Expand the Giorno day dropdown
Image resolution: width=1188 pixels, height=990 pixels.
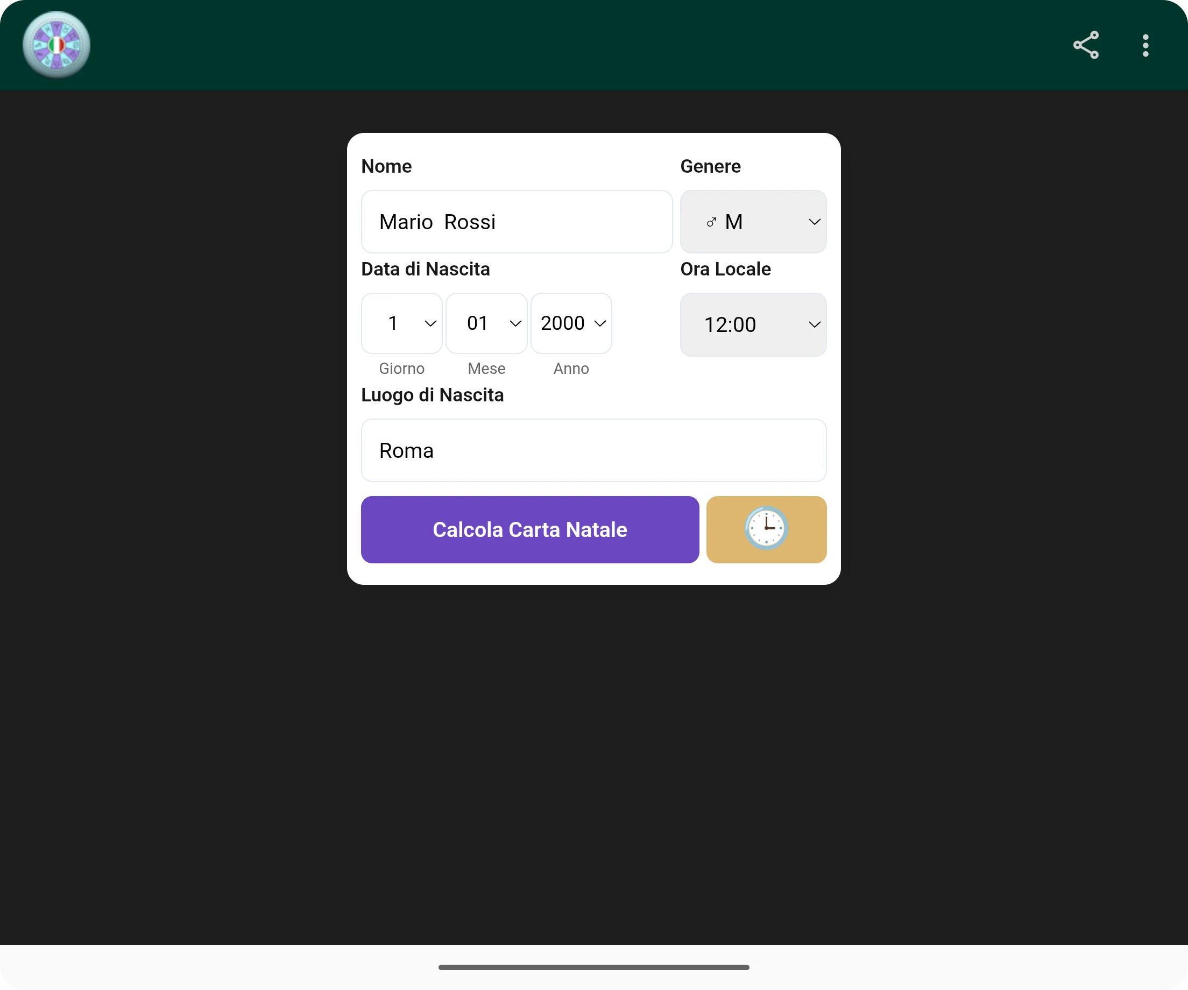[x=402, y=323]
